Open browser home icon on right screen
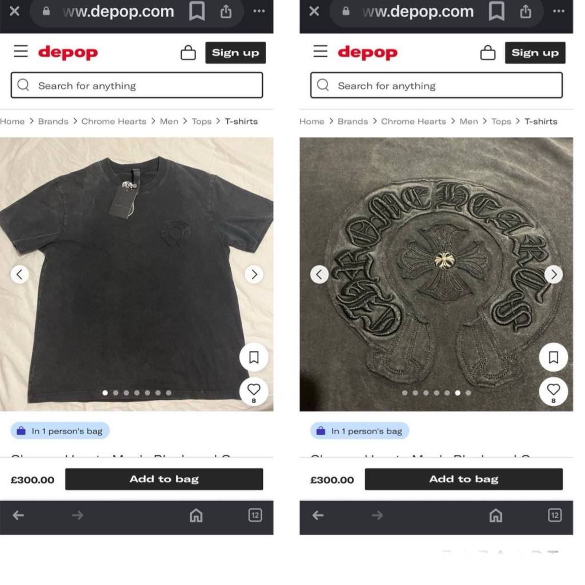 pyautogui.click(x=496, y=516)
